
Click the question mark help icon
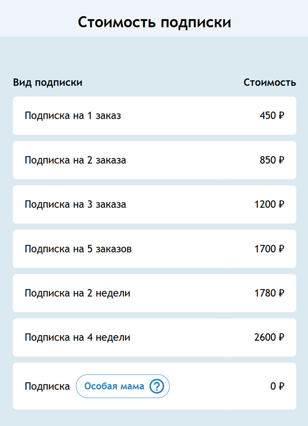[x=157, y=386]
